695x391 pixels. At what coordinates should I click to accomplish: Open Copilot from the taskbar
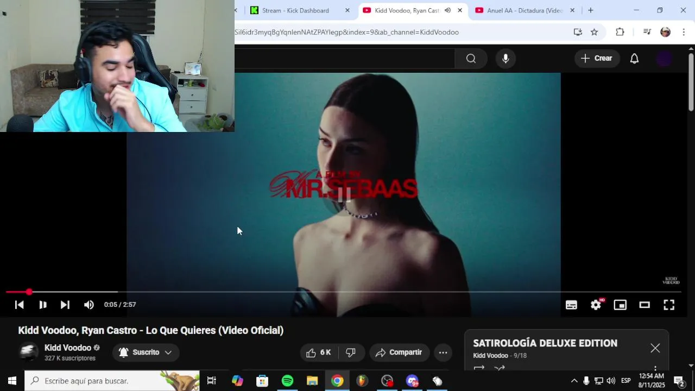(237, 381)
